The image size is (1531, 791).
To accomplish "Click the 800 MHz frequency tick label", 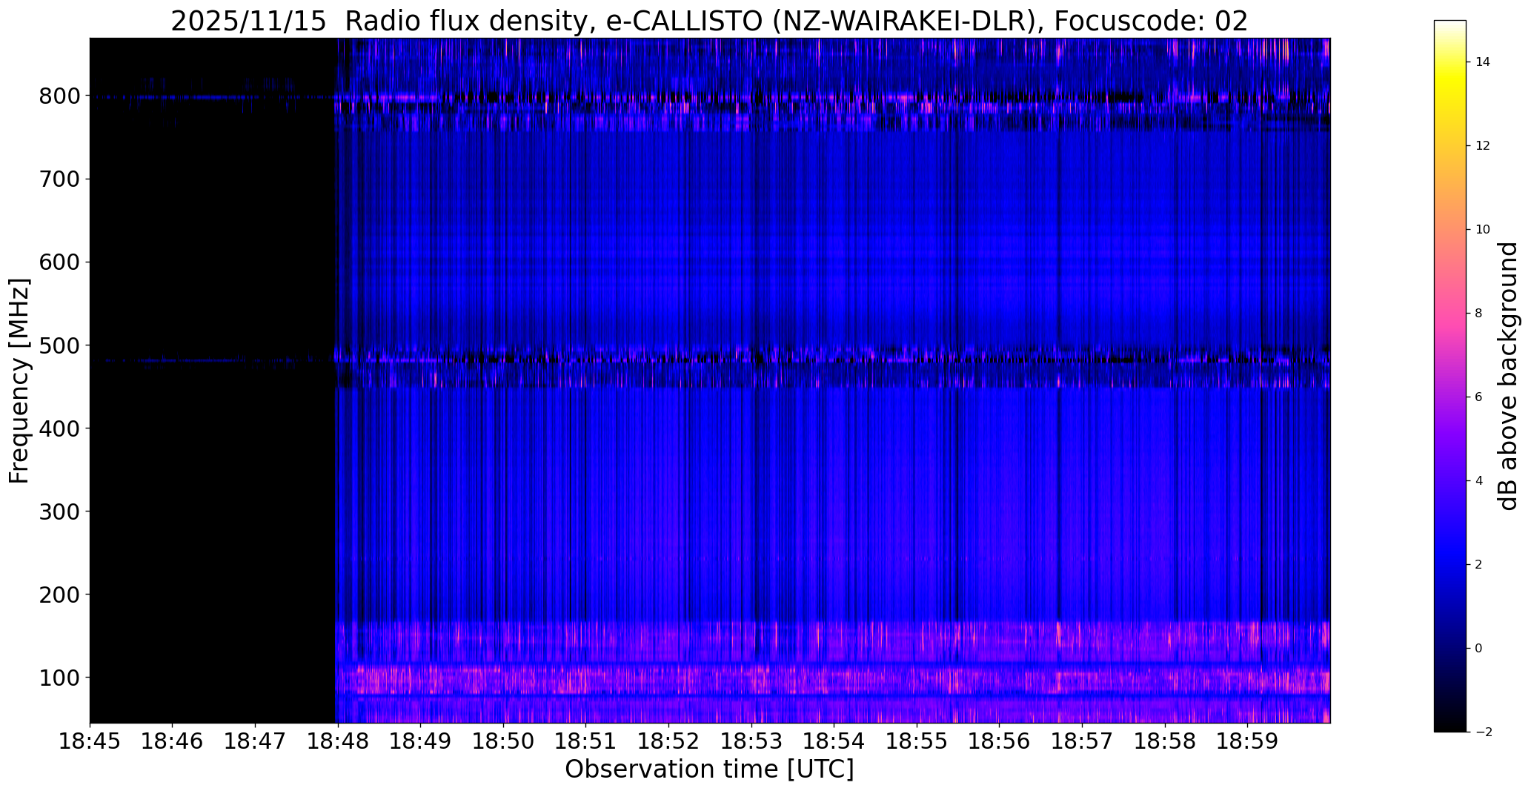I will pyautogui.click(x=59, y=96).
